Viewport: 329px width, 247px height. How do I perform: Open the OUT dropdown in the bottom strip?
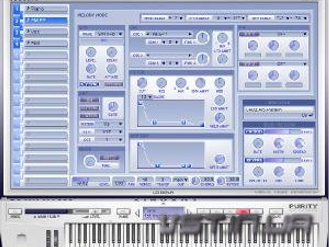pos(180,179)
